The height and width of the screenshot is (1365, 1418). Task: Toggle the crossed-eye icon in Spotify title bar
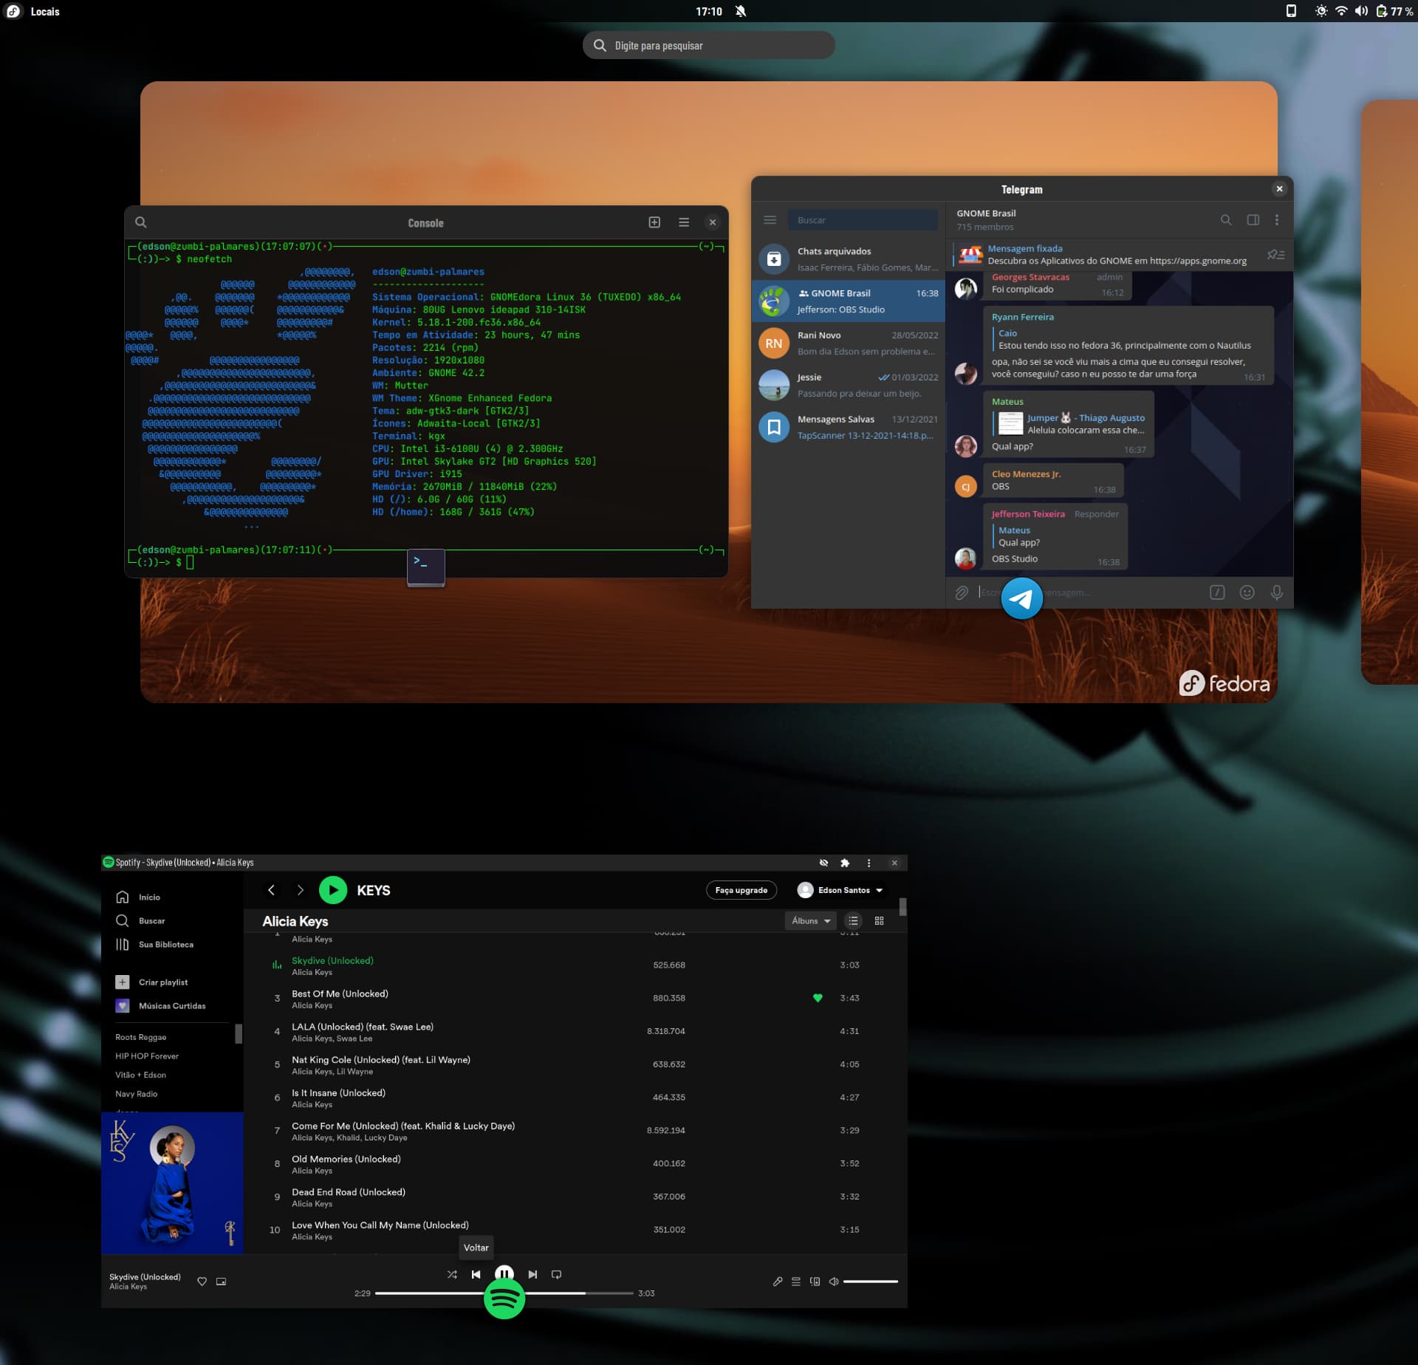(x=823, y=863)
